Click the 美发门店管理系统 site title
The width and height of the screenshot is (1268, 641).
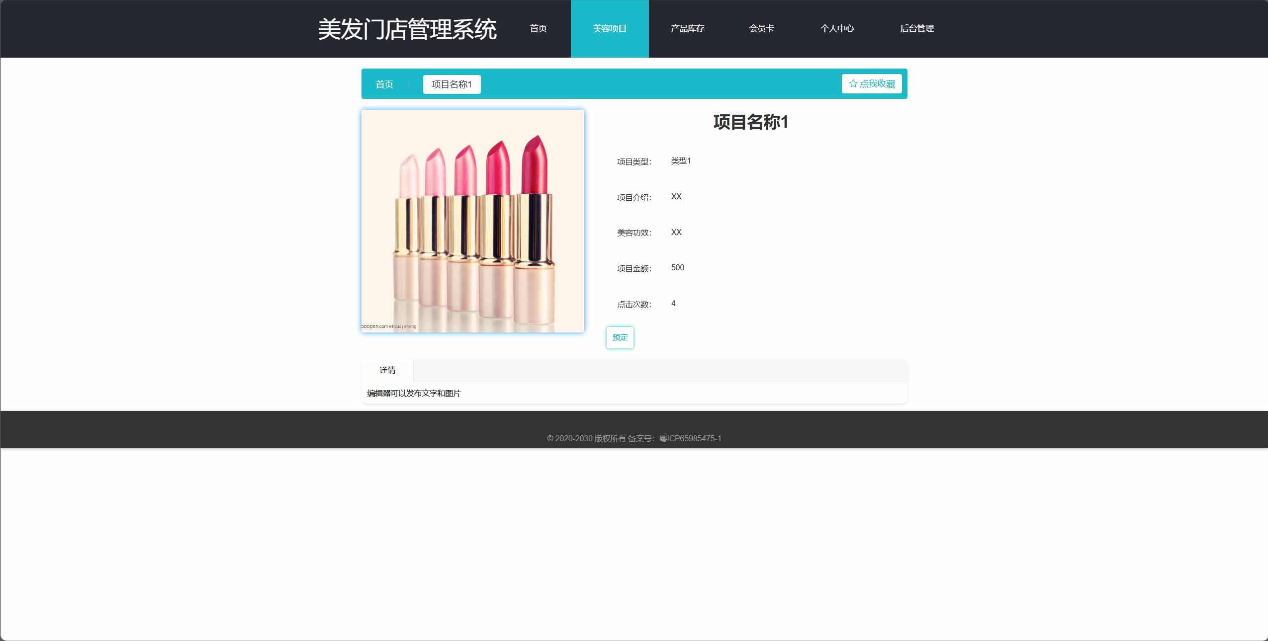point(407,29)
